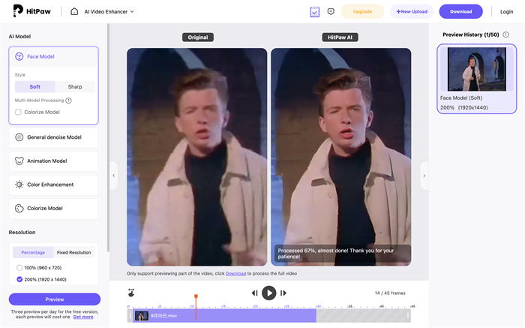Step to the previous frame

click(x=254, y=293)
